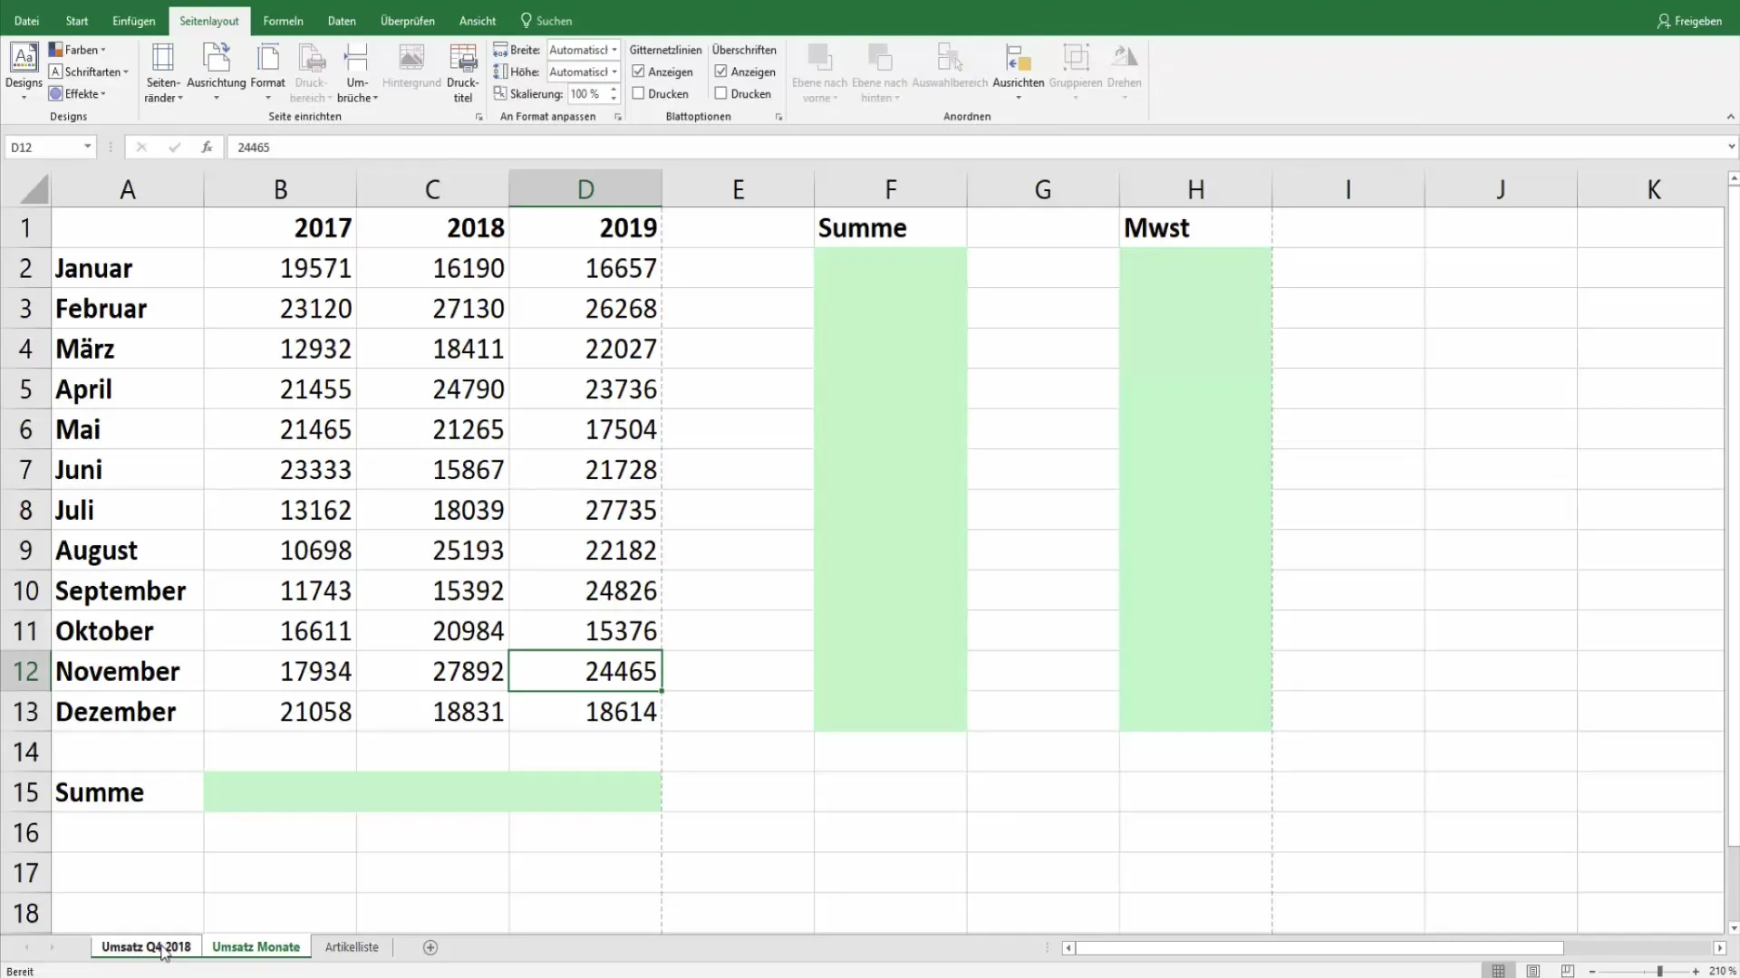Open the Umsatz Q4 2018 sheet tab
Viewport: 1740px width, 978px height.
point(146,947)
